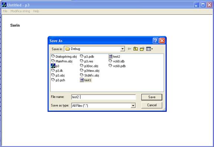Image resolution: width=214 pixels, height=147 pixels.
Task: Click the Cancel button
Action: click(152, 105)
